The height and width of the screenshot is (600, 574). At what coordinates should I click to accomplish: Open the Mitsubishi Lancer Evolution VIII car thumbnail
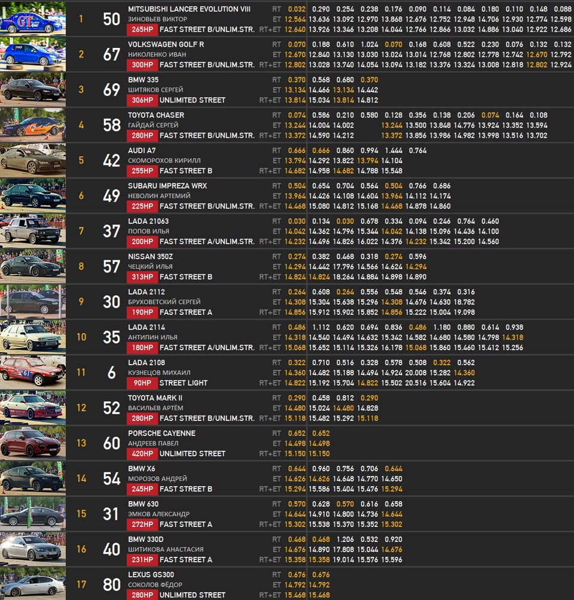coord(33,19)
